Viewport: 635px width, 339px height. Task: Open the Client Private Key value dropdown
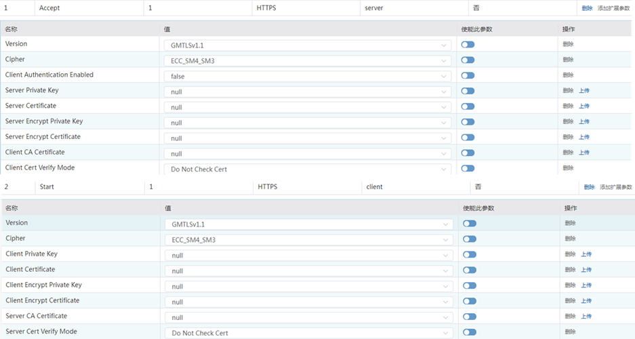coord(309,256)
